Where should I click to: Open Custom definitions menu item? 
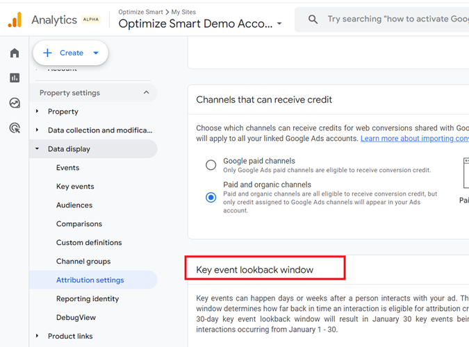[x=89, y=242]
